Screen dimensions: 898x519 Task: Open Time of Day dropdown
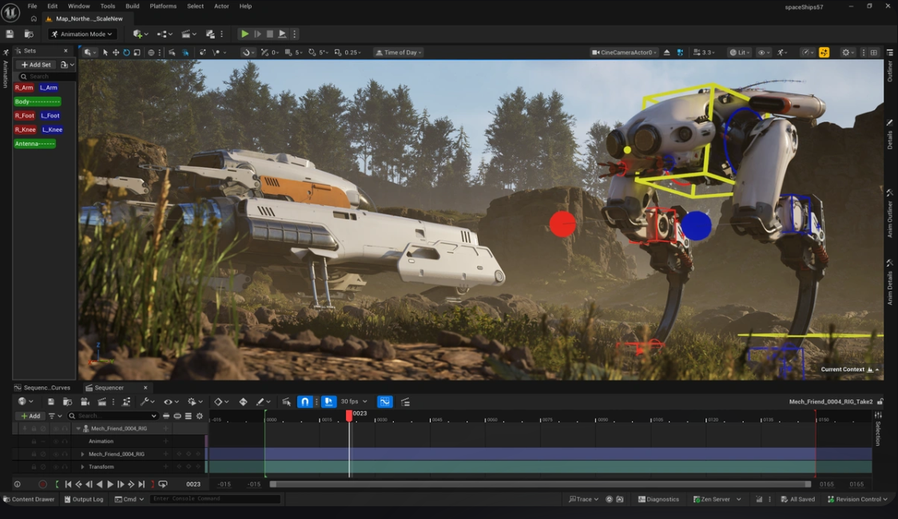pyautogui.click(x=399, y=53)
